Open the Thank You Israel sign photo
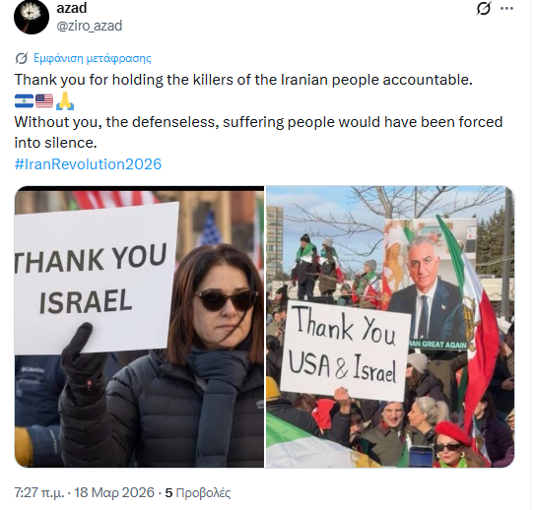 coord(139,327)
